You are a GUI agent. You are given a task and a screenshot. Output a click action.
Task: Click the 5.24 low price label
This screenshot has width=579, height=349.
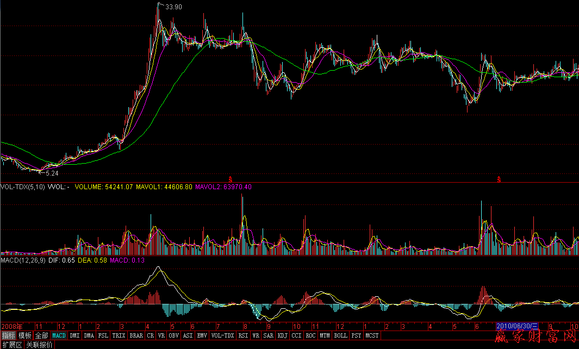tap(52, 173)
